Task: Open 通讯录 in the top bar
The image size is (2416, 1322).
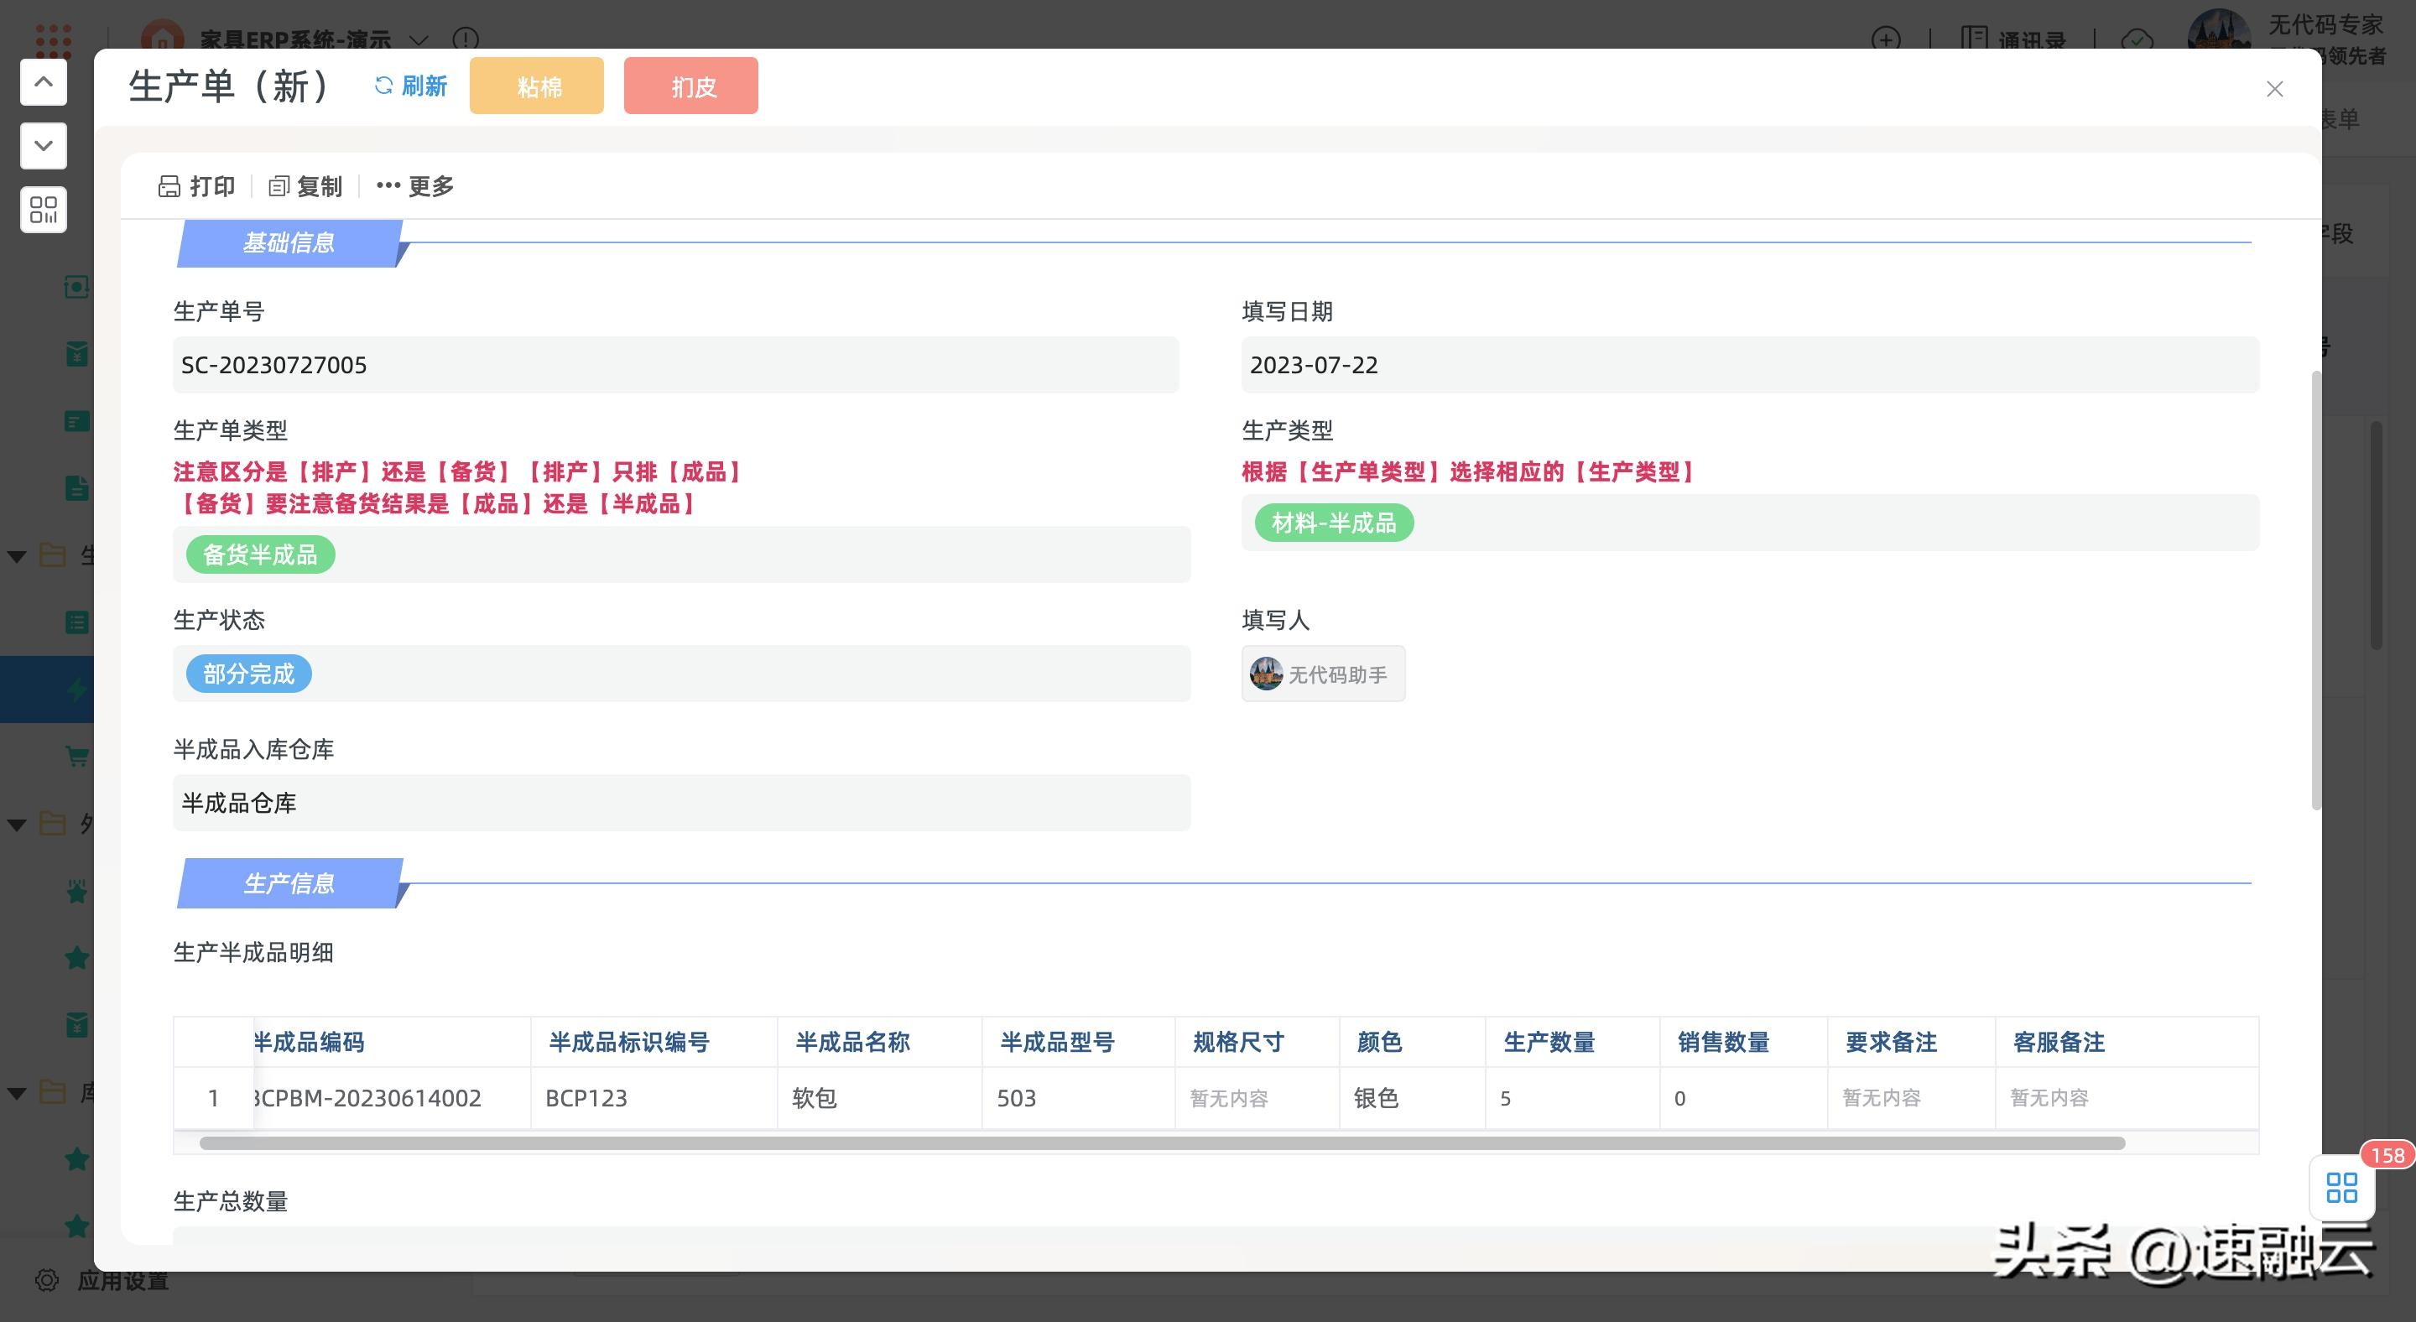Action: 2013,39
